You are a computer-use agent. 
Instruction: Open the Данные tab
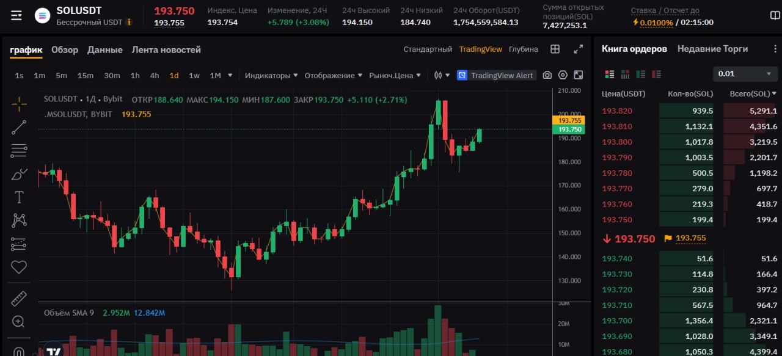[105, 50]
